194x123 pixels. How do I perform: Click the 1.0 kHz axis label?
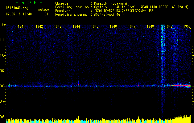[x=2, y=55]
